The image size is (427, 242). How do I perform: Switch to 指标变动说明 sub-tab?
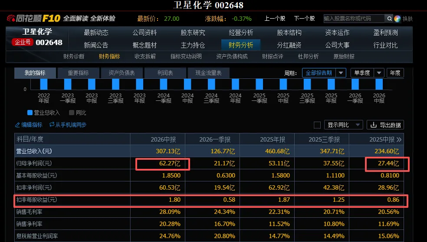click(x=186, y=56)
